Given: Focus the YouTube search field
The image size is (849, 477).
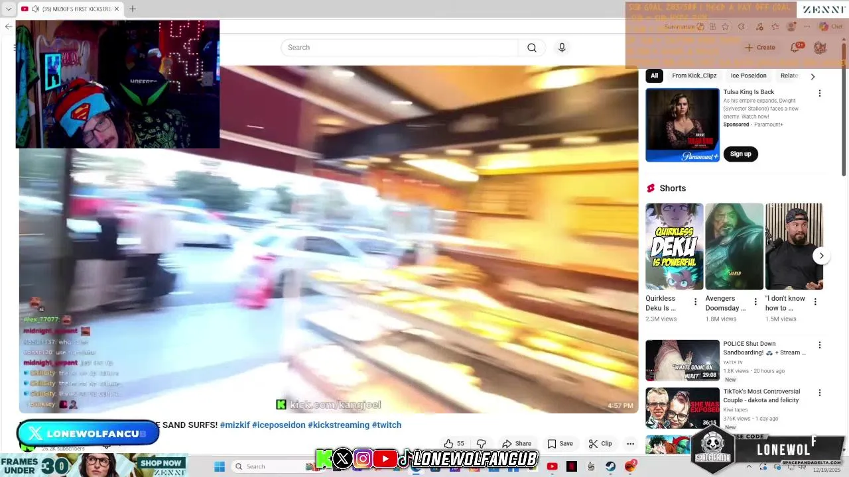Looking at the screenshot, I should click(399, 48).
